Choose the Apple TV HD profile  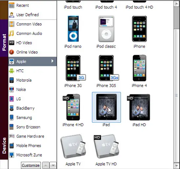[107, 146]
